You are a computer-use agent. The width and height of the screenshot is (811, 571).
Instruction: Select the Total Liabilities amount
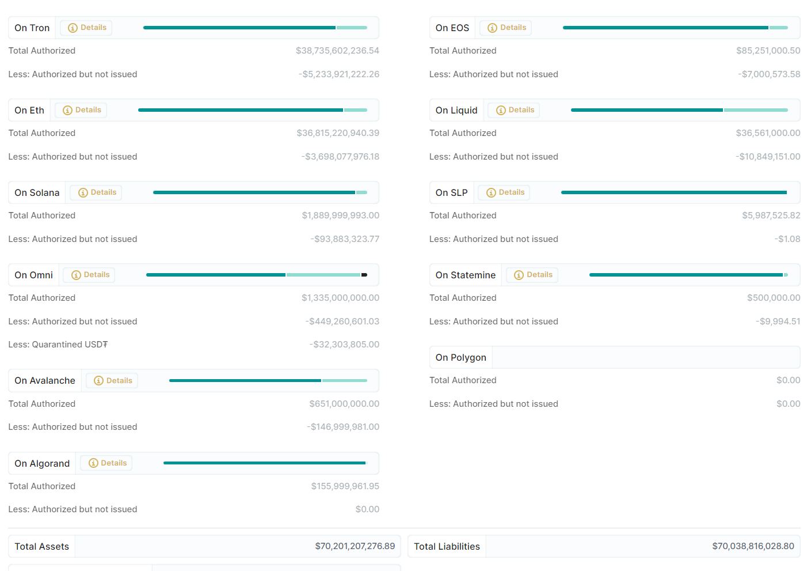click(753, 546)
